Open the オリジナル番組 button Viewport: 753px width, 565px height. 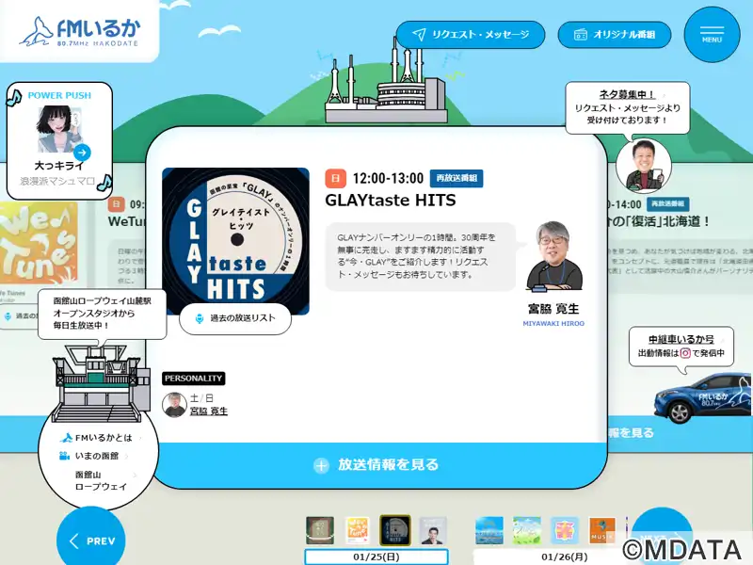[615, 35]
